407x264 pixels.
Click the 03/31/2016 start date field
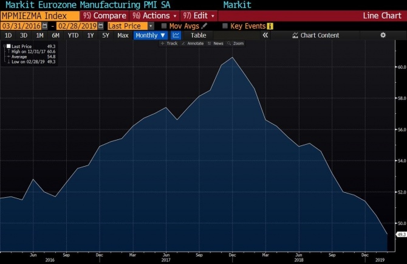[x=21, y=26]
